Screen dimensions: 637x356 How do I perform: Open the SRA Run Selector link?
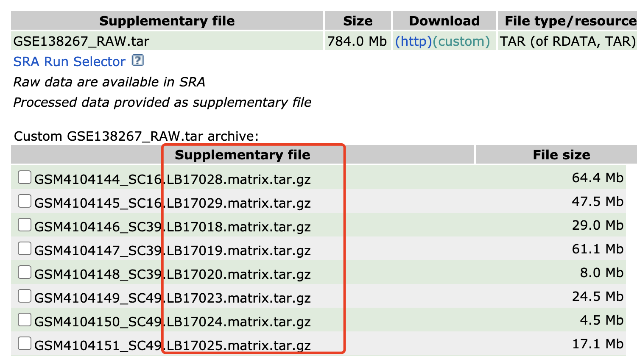[x=69, y=62]
